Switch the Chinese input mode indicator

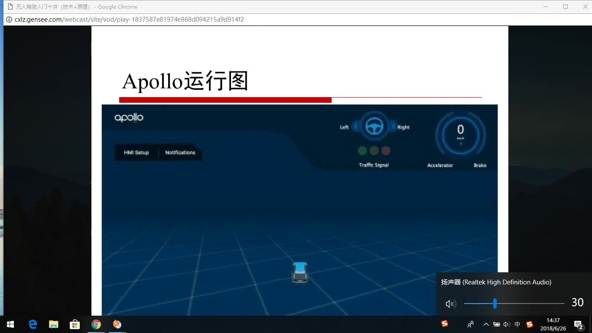pos(517,324)
